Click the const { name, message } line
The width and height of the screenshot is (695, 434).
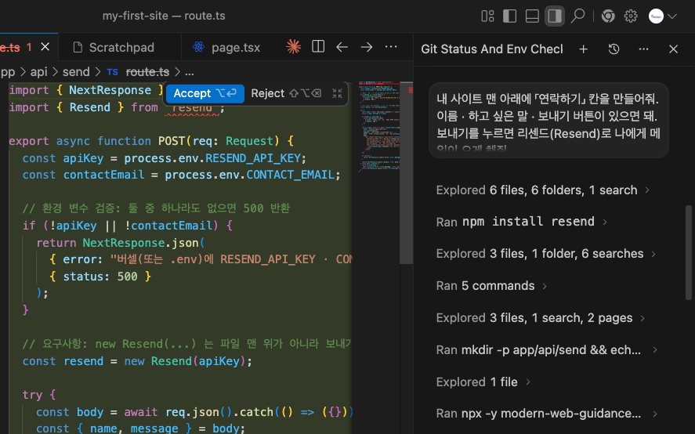point(140,429)
